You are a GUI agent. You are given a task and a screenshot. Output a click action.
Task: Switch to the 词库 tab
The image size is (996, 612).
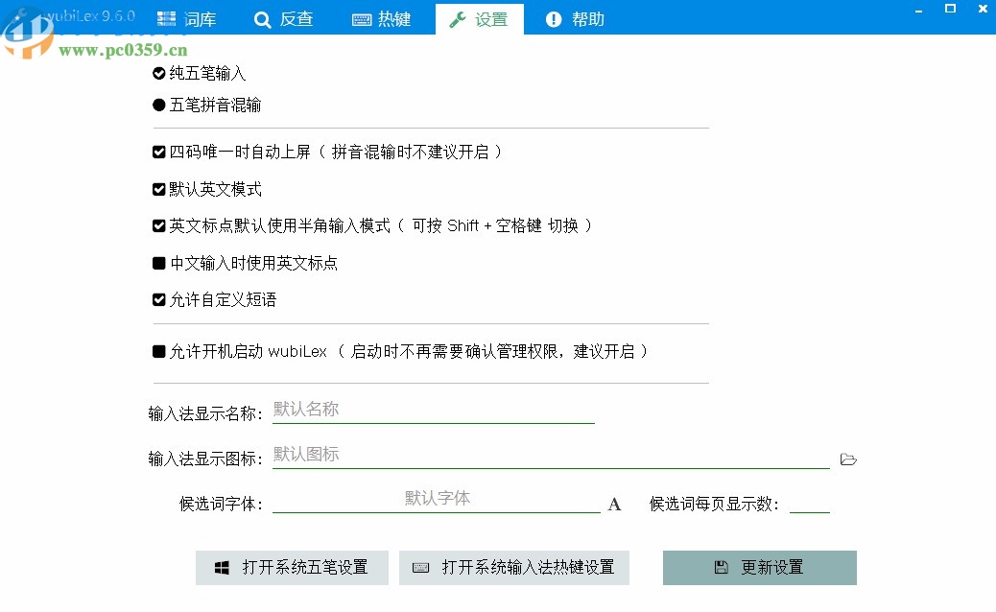click(x=187, y=18)
